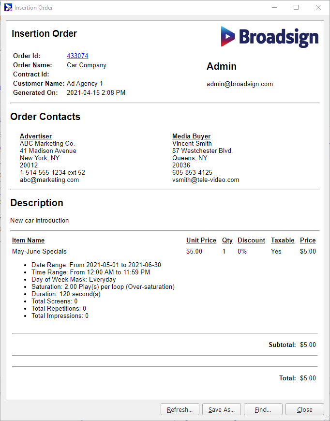This screenshot has height=421, width=330.
Task: Click the Close button at bottom right
Action: tap(304, 409)
